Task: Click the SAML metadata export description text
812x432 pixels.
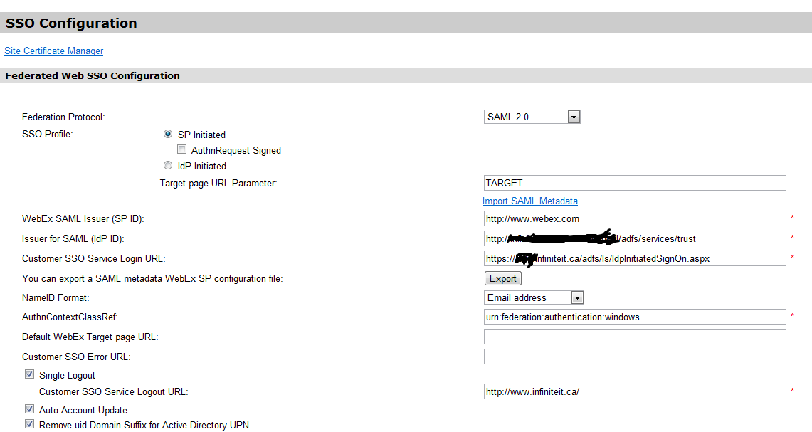Action: 152,279
